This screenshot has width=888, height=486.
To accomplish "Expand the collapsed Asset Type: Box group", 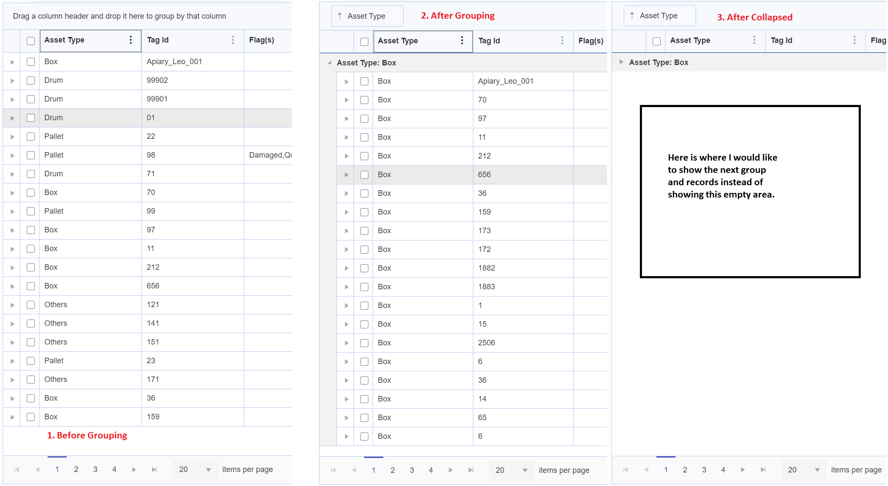I will tap(621, 62).
